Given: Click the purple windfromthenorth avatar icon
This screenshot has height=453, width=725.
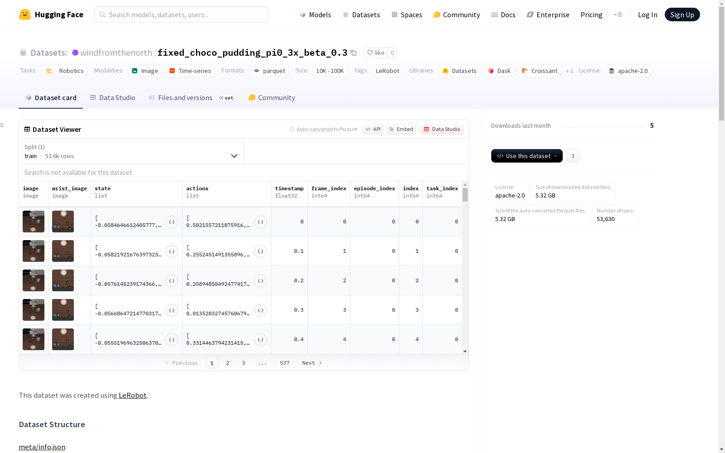Looking at the screenshot, I should tap(75, 53).
